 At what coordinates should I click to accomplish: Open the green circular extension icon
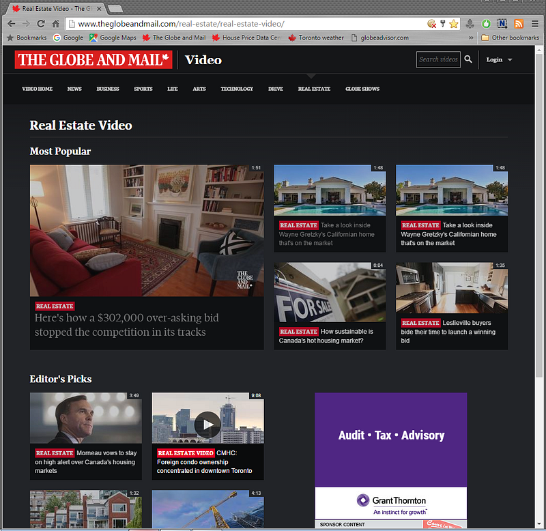tap(486, 24)
